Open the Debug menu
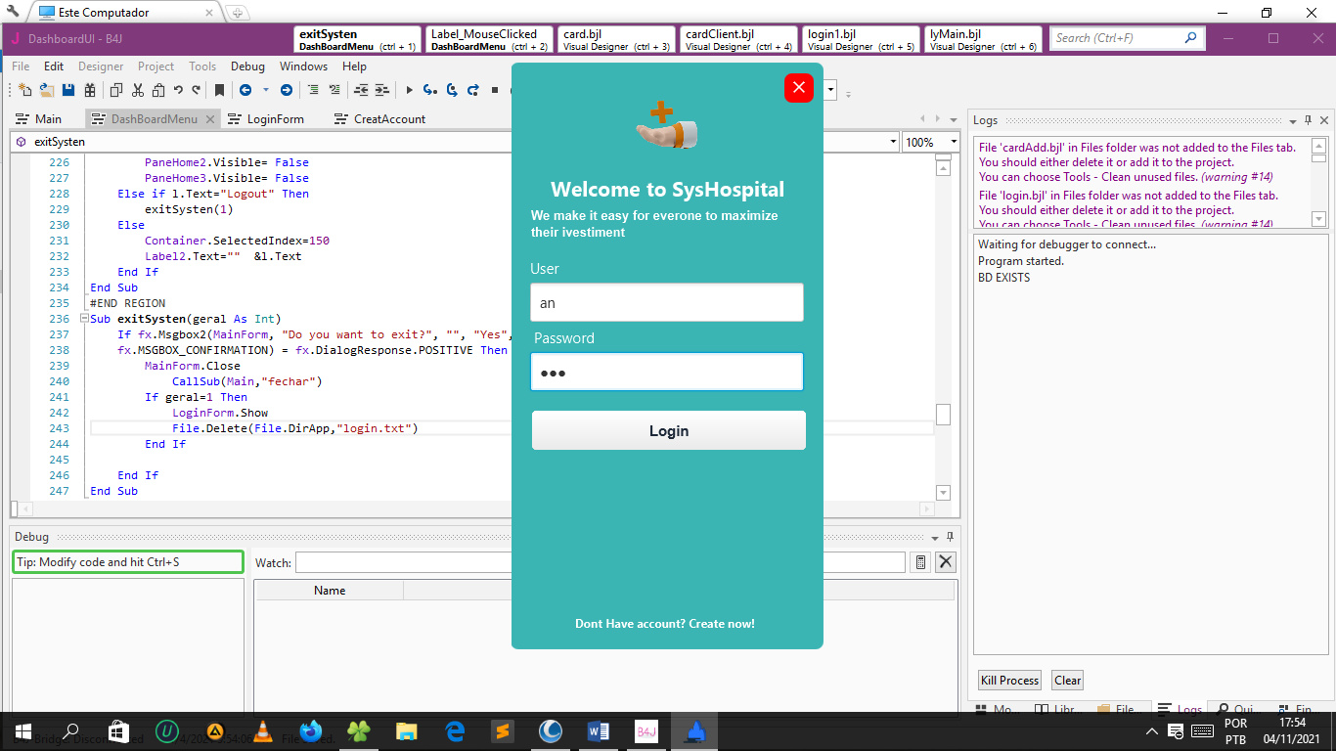This screenshot has width=1336, height=751. (x=247, y=66)
